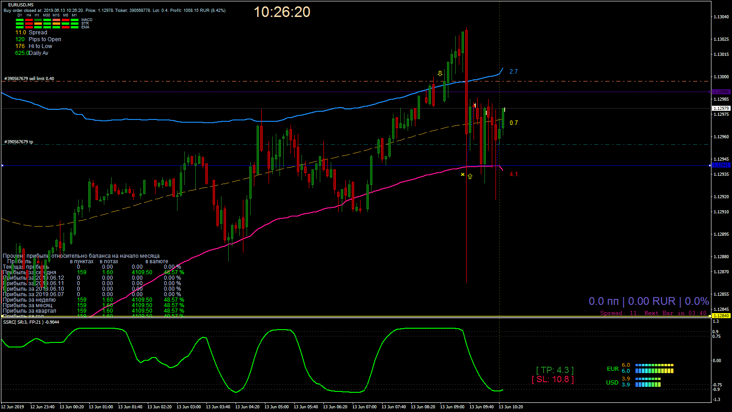Screen dimensions: 732x412
Task: Click the 120 Pips to Open readout
Action: tap(38, 39)
